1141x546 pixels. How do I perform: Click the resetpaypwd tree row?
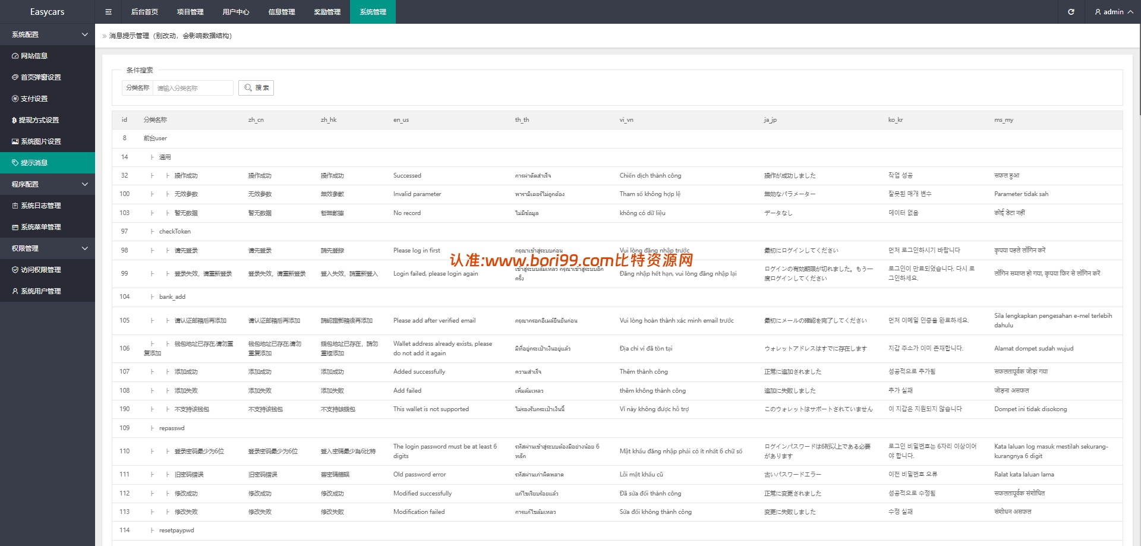pyautogui.click(x=617, y=531)
